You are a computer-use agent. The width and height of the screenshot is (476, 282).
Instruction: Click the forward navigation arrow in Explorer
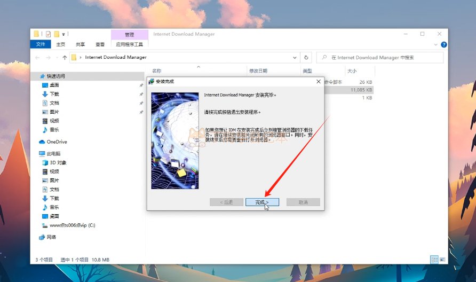click(x=48, y=58)
